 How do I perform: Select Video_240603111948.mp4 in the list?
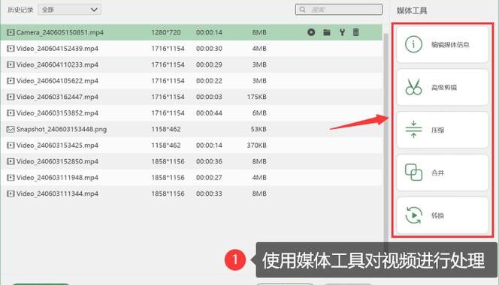(x=192, y=178)
